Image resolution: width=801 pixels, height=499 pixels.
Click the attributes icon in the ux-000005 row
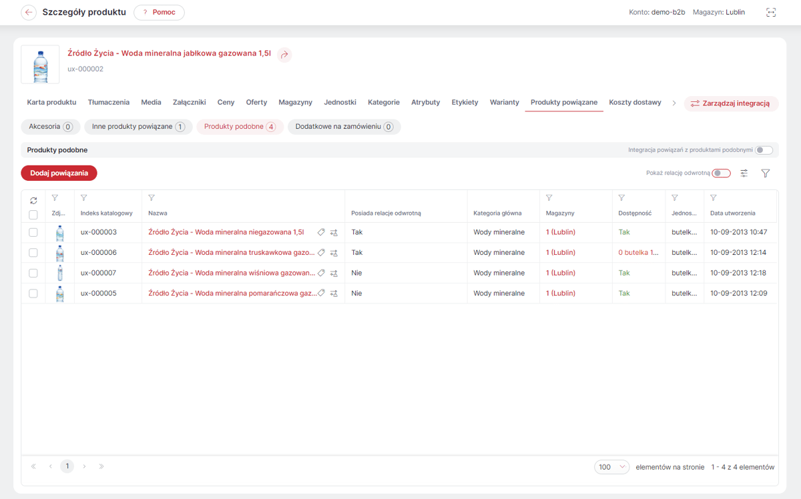tap(334, 293)
